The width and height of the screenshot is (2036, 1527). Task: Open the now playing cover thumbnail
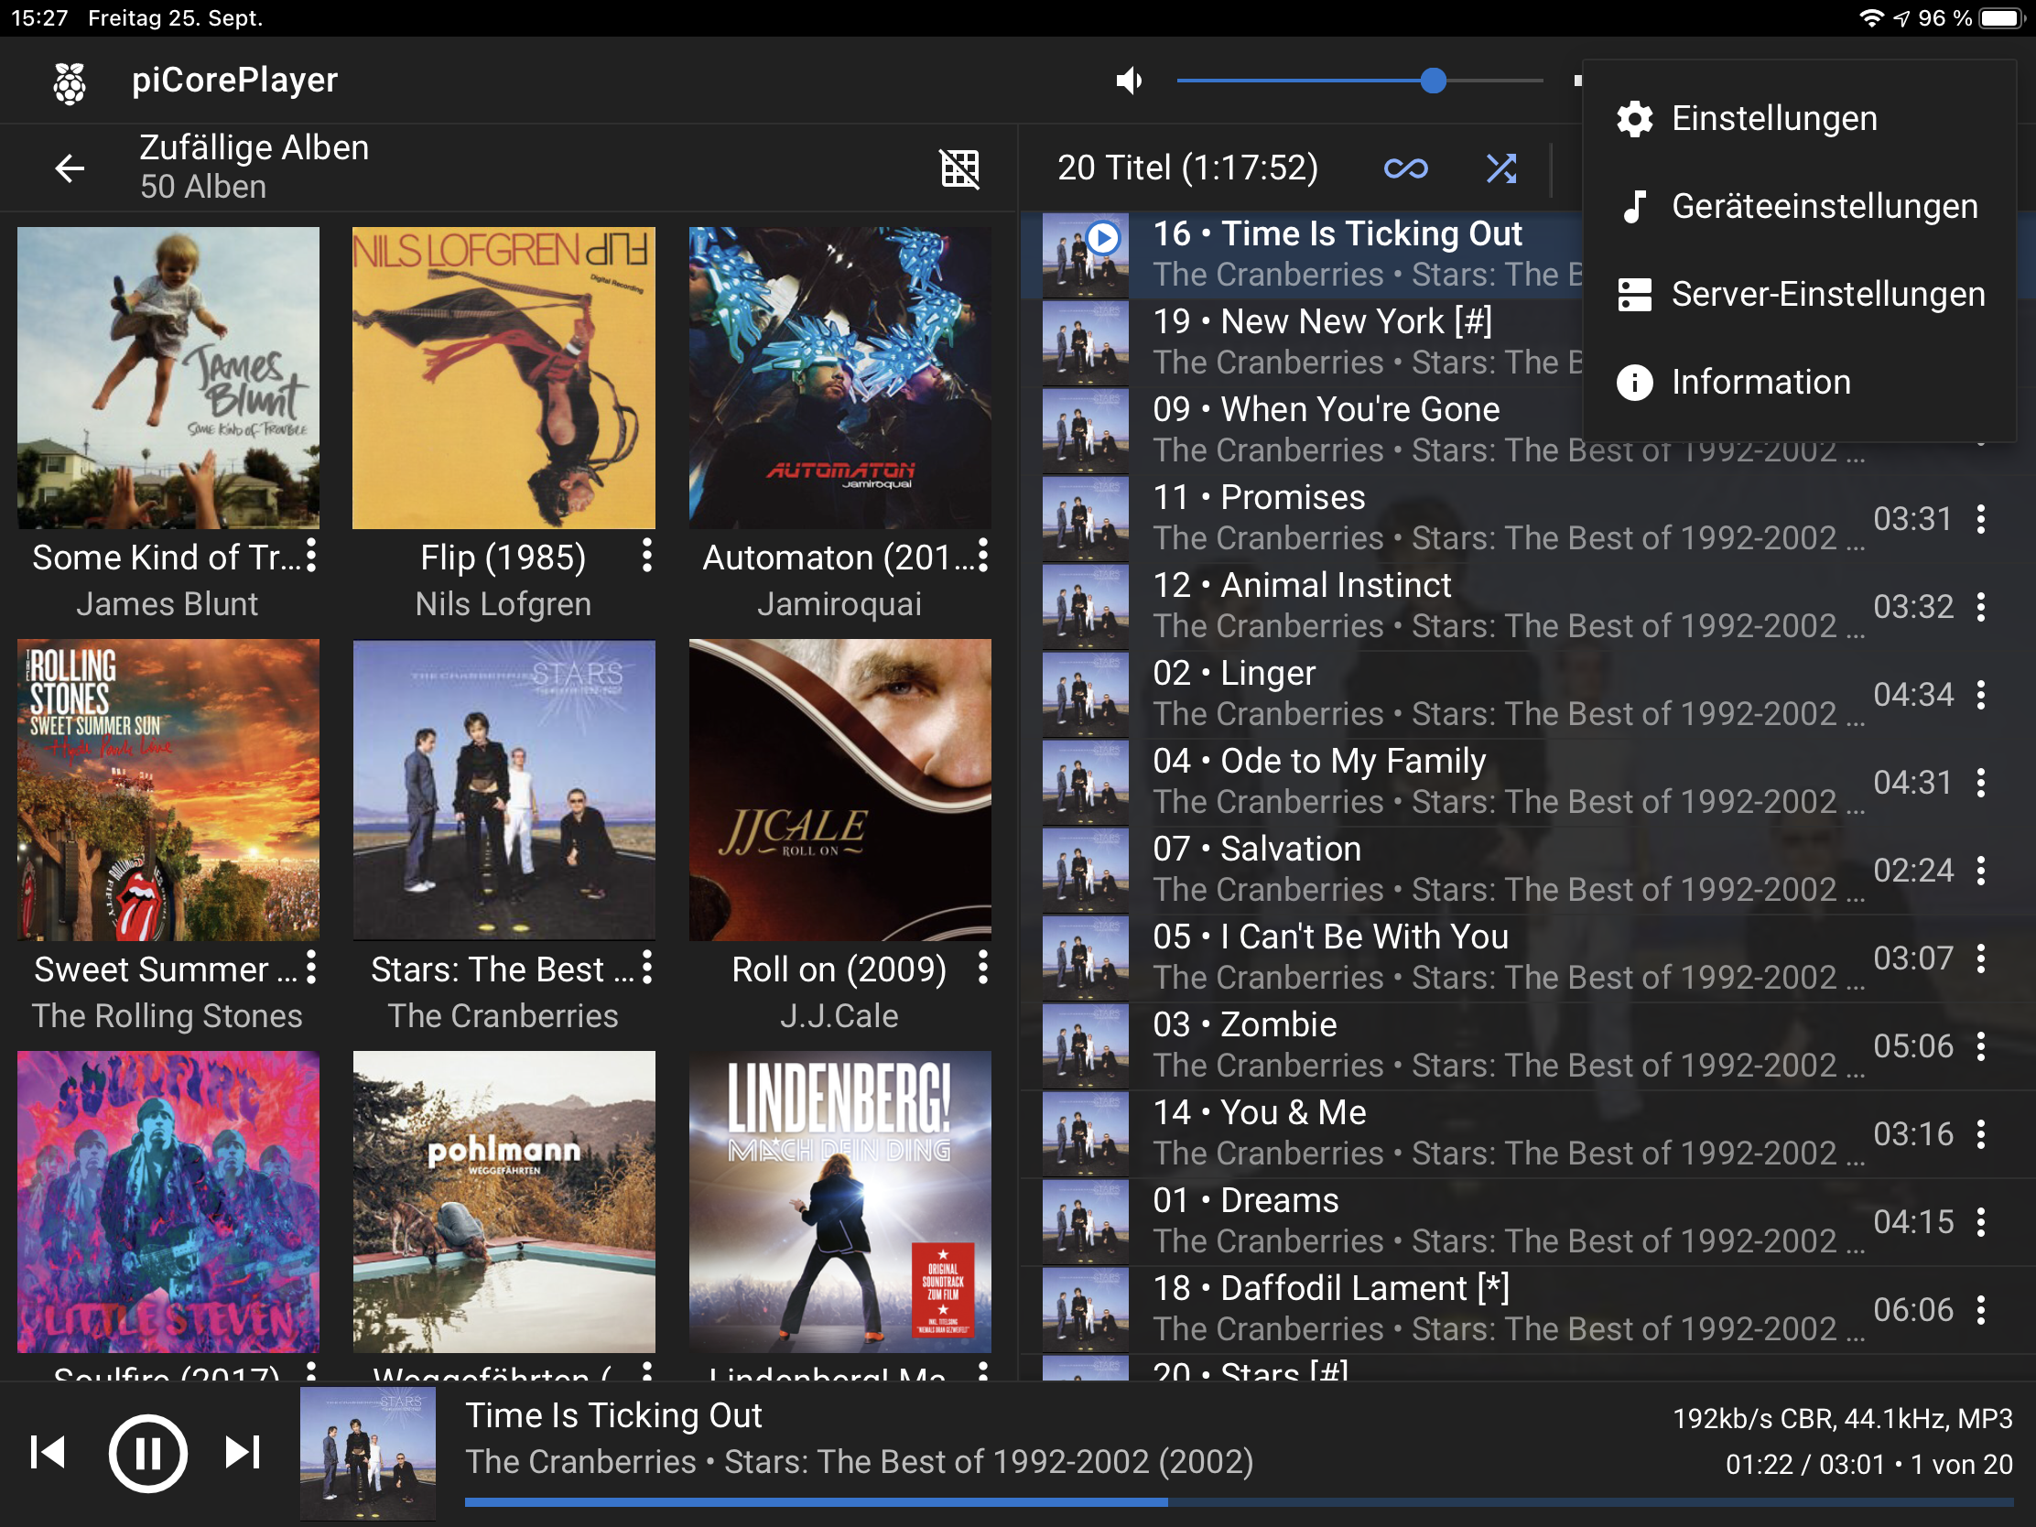tap(367, 1455)
